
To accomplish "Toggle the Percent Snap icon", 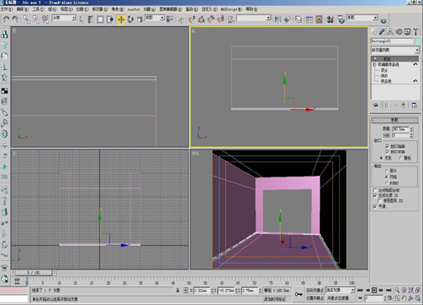I will [x=211, y=19].
